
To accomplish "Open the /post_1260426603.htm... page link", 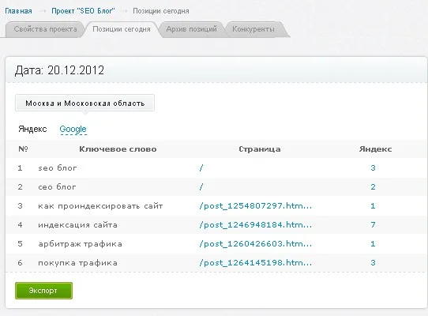I will 256,243.
